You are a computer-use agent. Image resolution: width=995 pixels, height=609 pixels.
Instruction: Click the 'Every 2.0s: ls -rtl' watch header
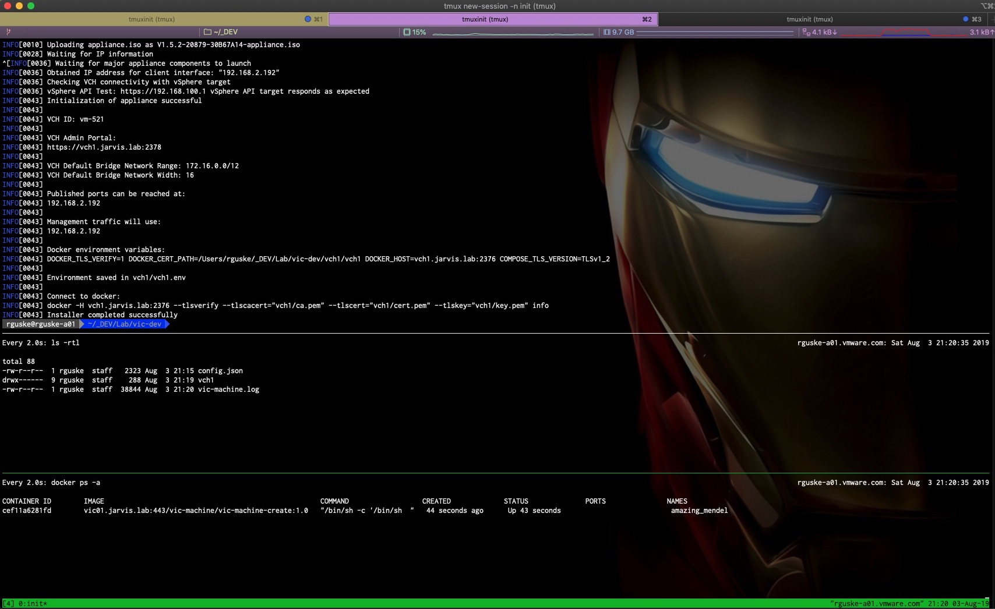[41, 343]
